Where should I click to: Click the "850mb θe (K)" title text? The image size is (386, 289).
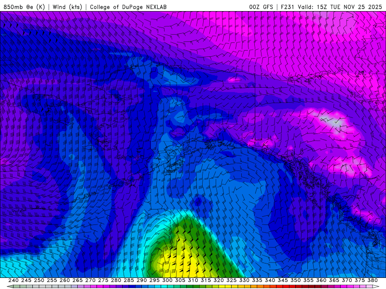point(24,7)
